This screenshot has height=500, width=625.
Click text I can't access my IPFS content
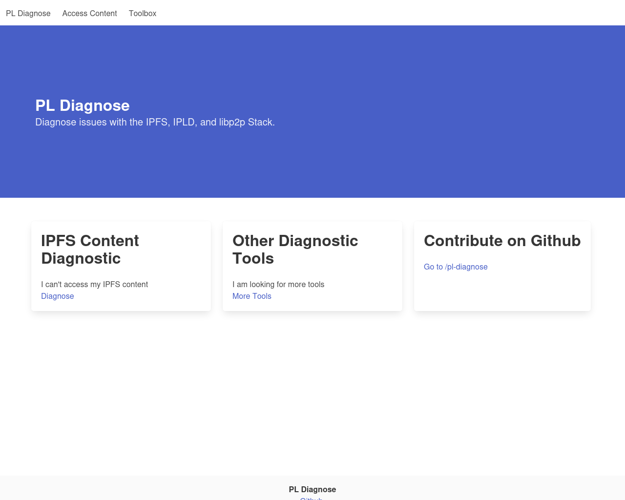coord(95,284)
